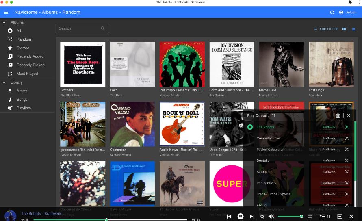Close the audio player bar
The image size is (362, 221).
[x=351, y=217]
